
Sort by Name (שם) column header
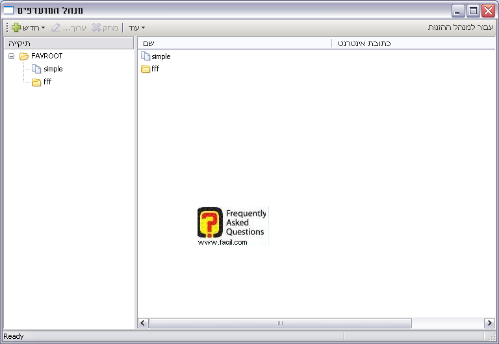(x=234, y=43)
